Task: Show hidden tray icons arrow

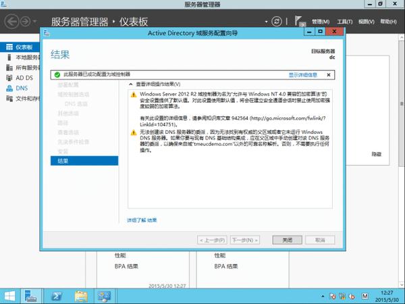Action: coord(323,296)
